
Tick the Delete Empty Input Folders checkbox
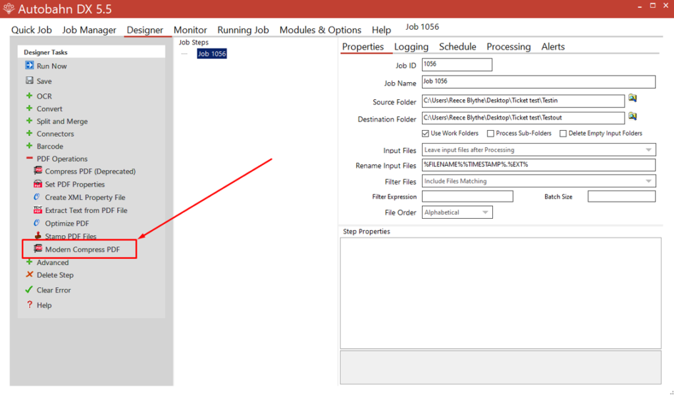point(563,133)
